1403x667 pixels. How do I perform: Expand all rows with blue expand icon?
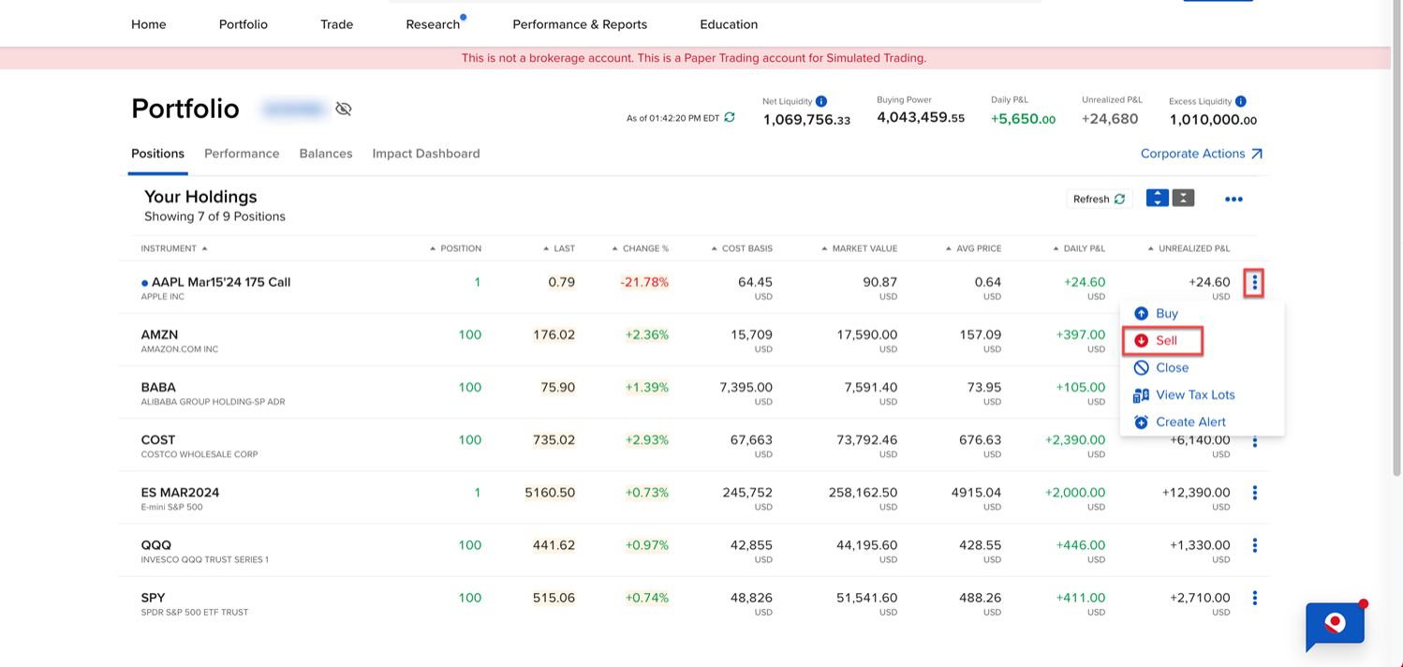(x=1158, y=198)
